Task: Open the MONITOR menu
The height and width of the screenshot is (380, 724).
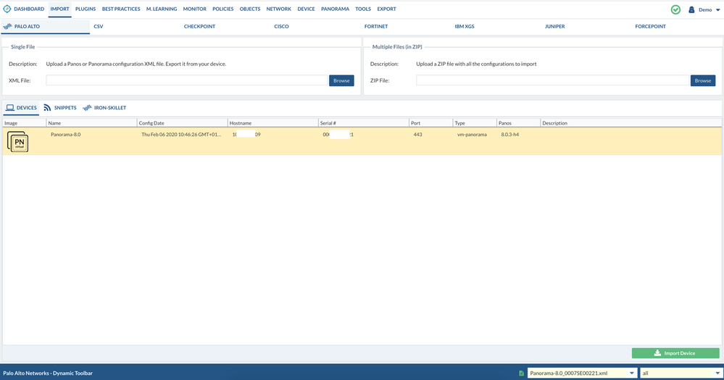Action: coord(195,9)
